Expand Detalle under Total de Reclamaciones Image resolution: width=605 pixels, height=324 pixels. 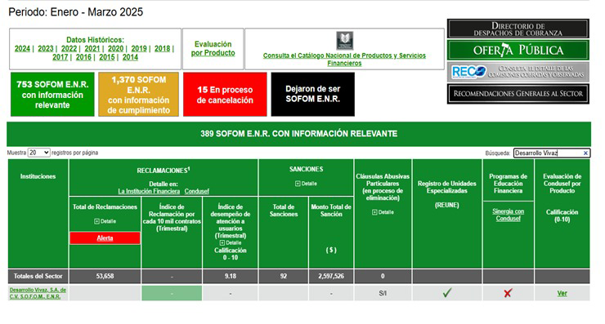(x=105, y=221)
